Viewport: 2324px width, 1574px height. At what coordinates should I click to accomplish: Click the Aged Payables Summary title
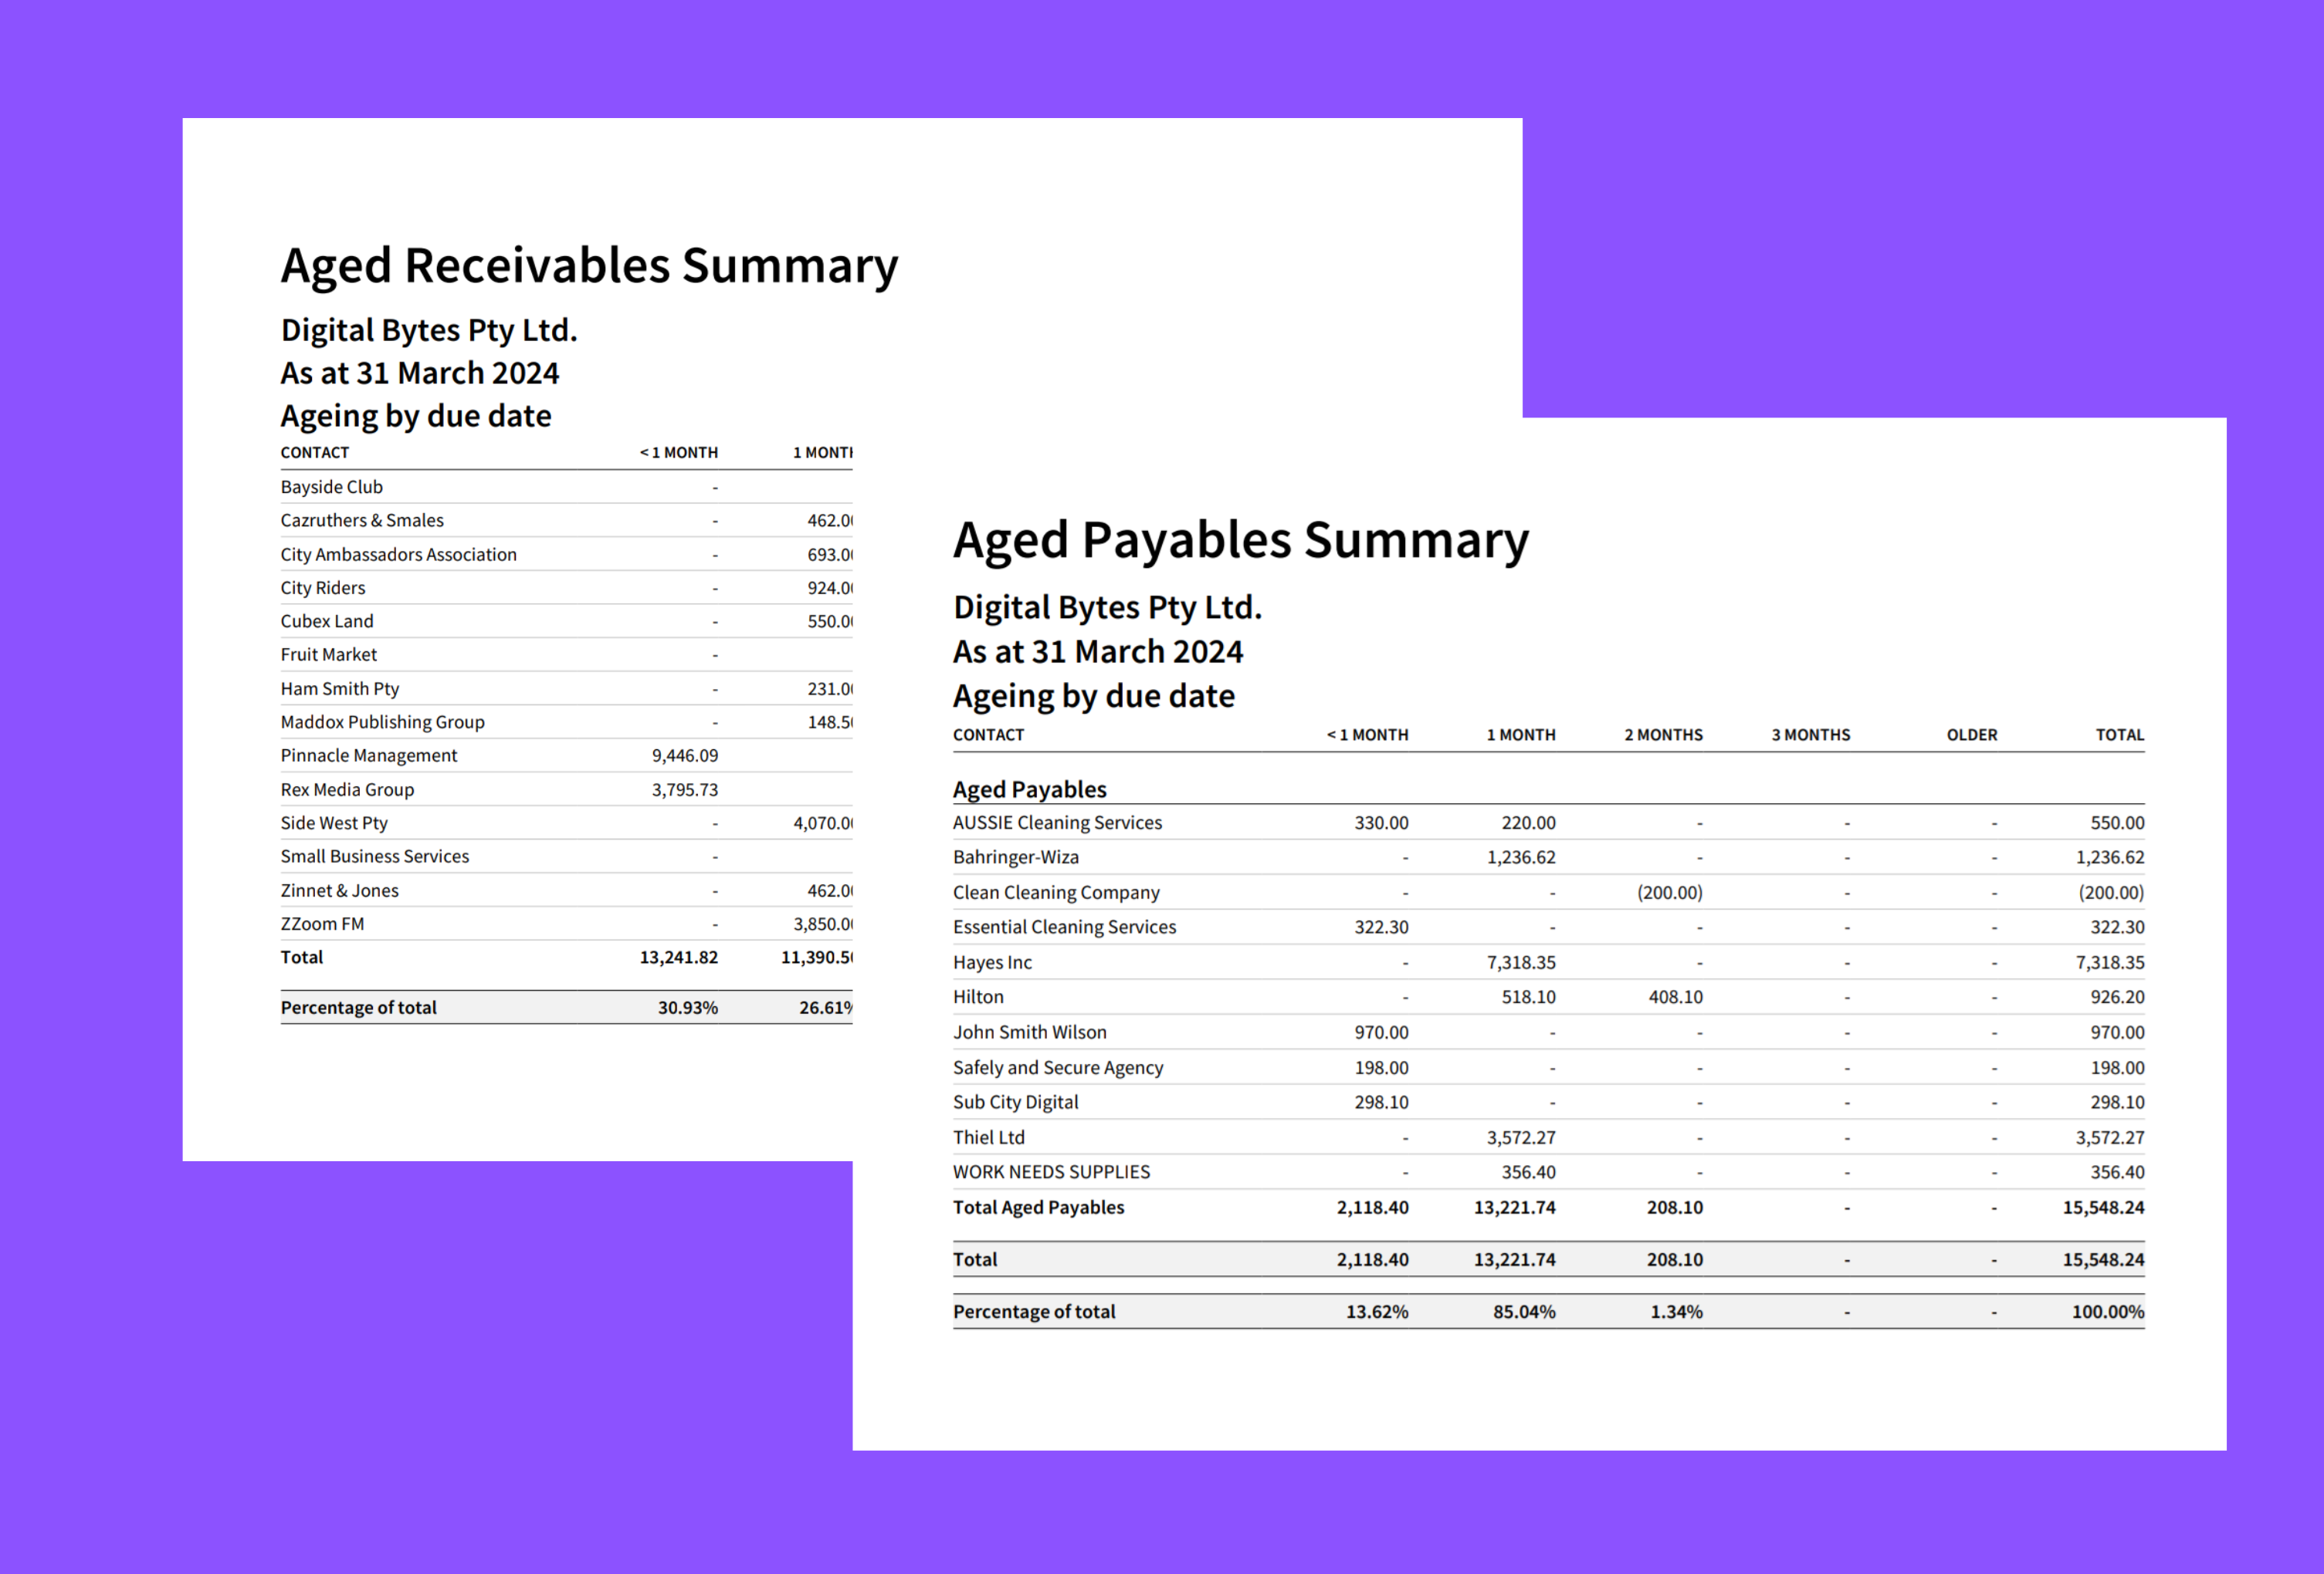click(1240, 541)
